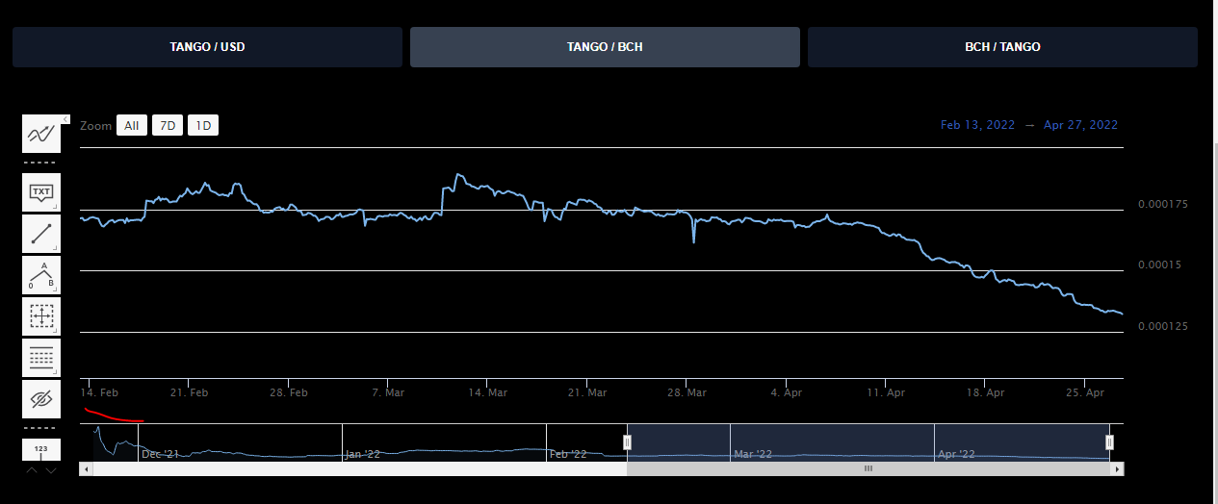Open TXT tool submenu corner arrow
Image resolution: width=1218 pixels, height=504 pixels.
[56, 207]
